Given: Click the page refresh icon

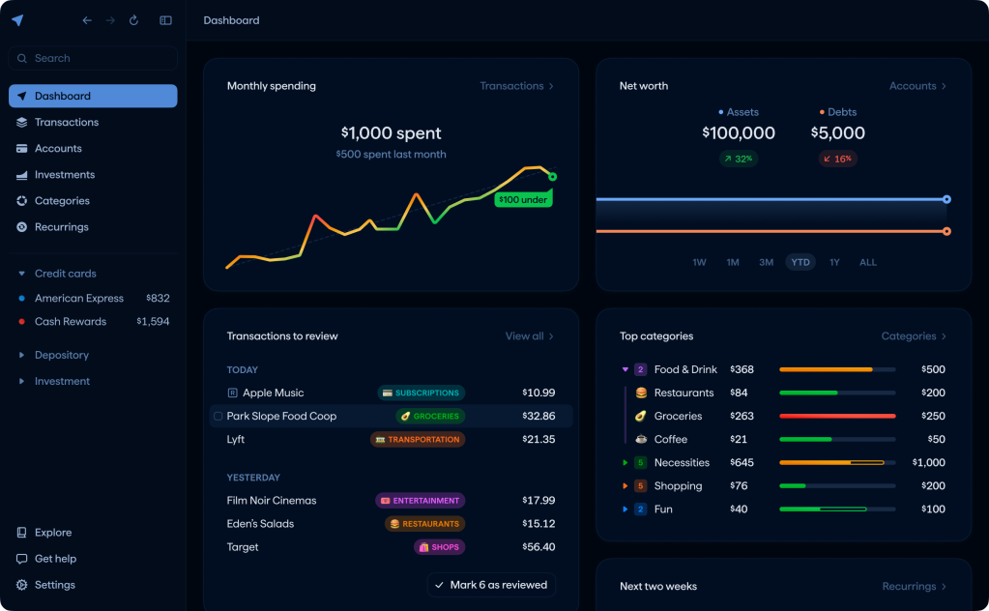Looking at the screenshot, I should click(x=133, y=19).
